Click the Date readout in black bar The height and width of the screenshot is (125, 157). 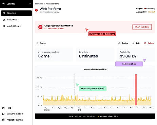pos(82,116)
